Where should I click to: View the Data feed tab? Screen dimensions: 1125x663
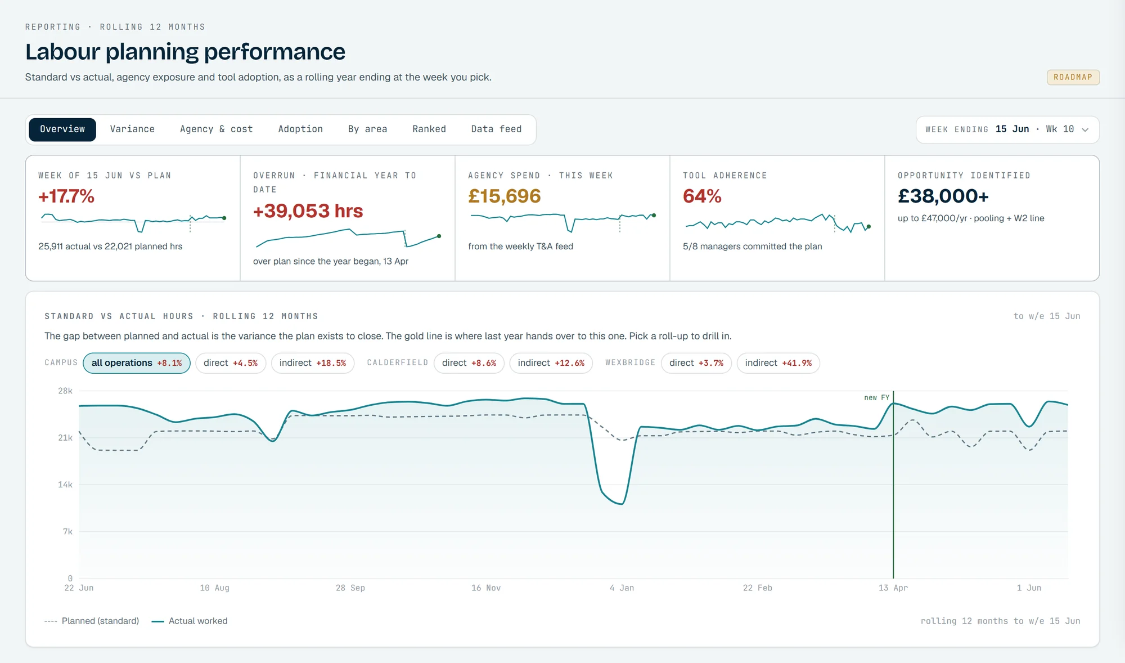pos(496,129)
